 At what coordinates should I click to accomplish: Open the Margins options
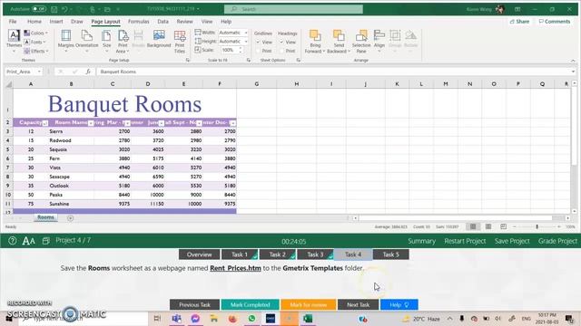66,41
